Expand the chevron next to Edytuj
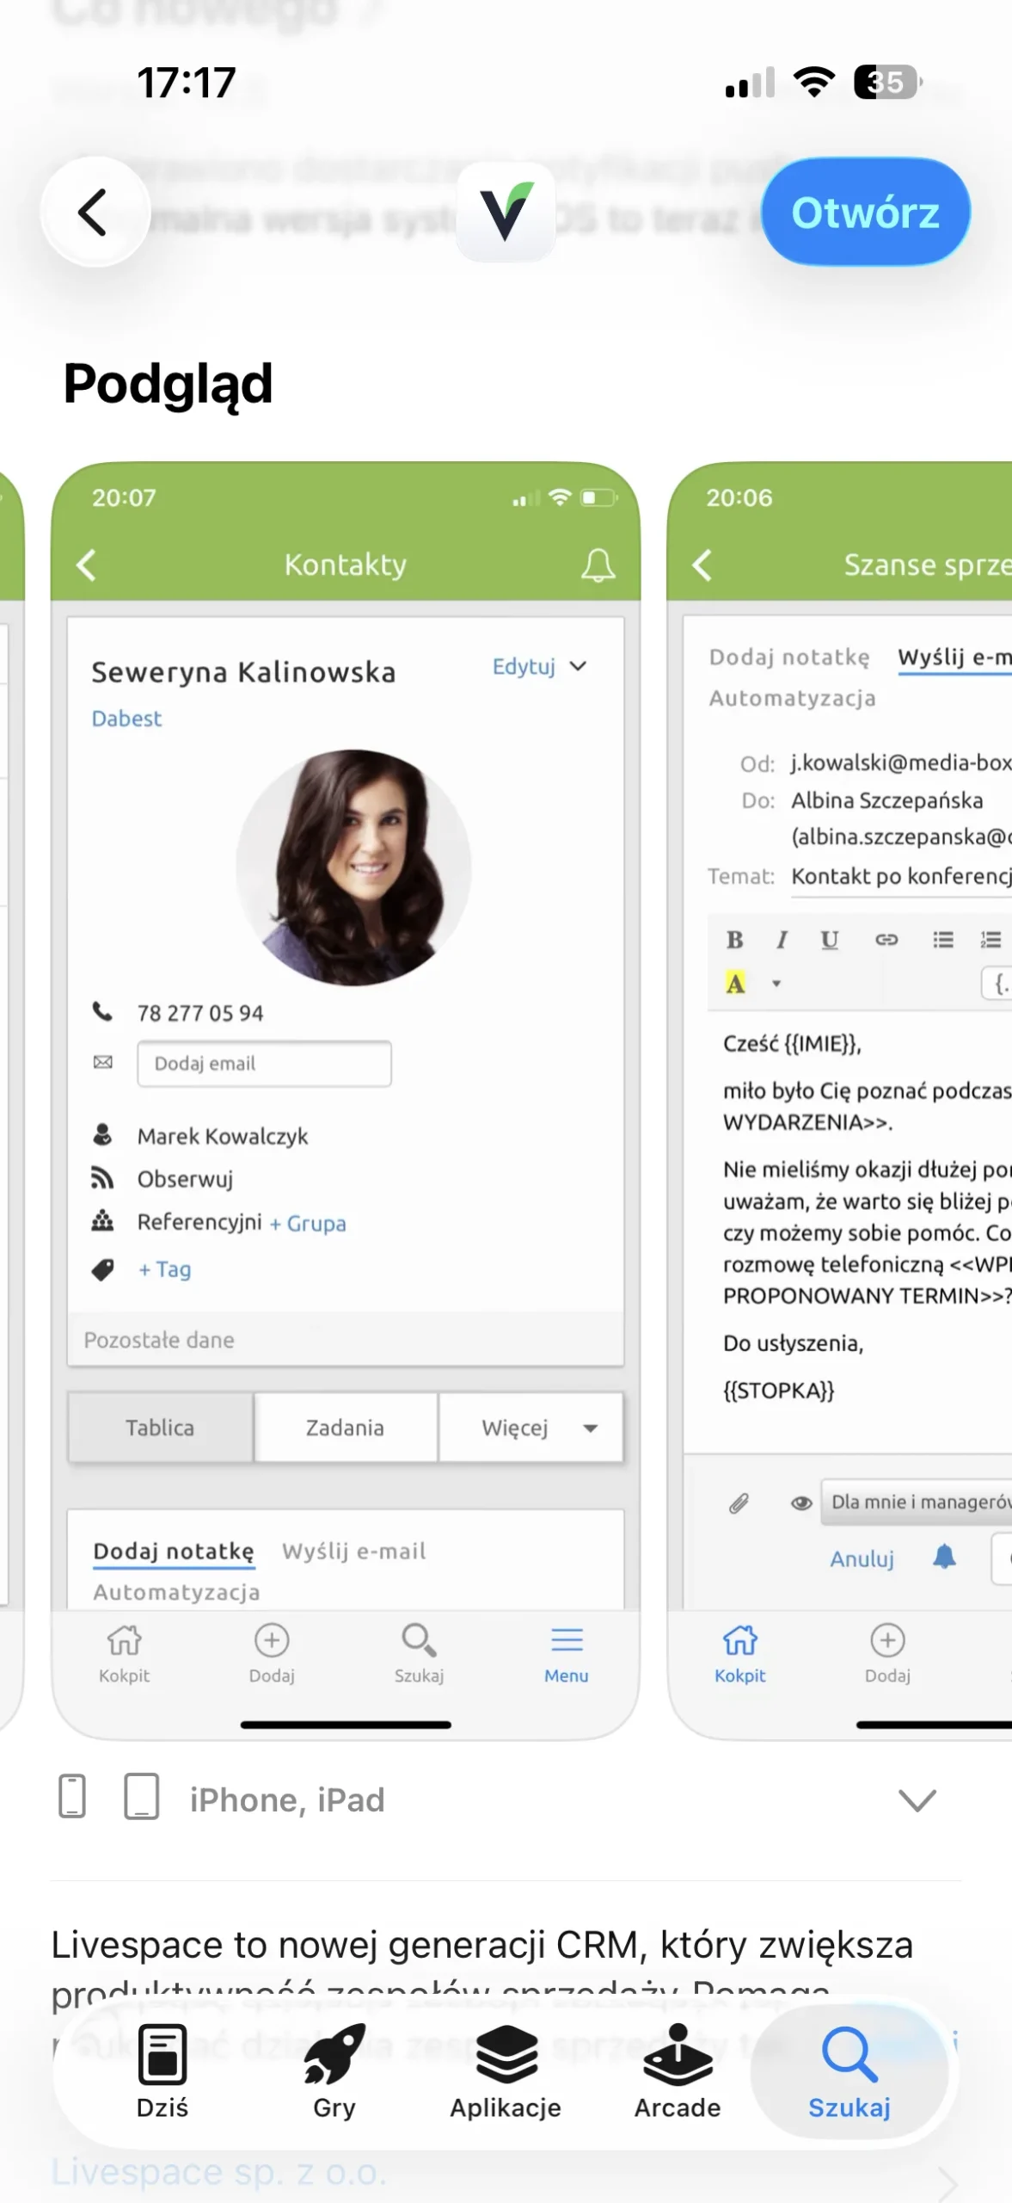Viewport: 1012px width, 2203px height. point(579,667)
